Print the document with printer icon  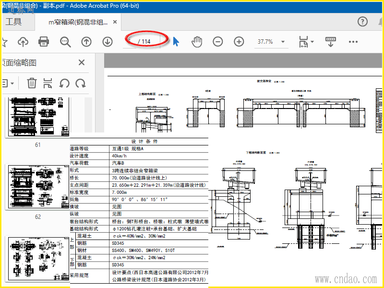pos(44,42)
